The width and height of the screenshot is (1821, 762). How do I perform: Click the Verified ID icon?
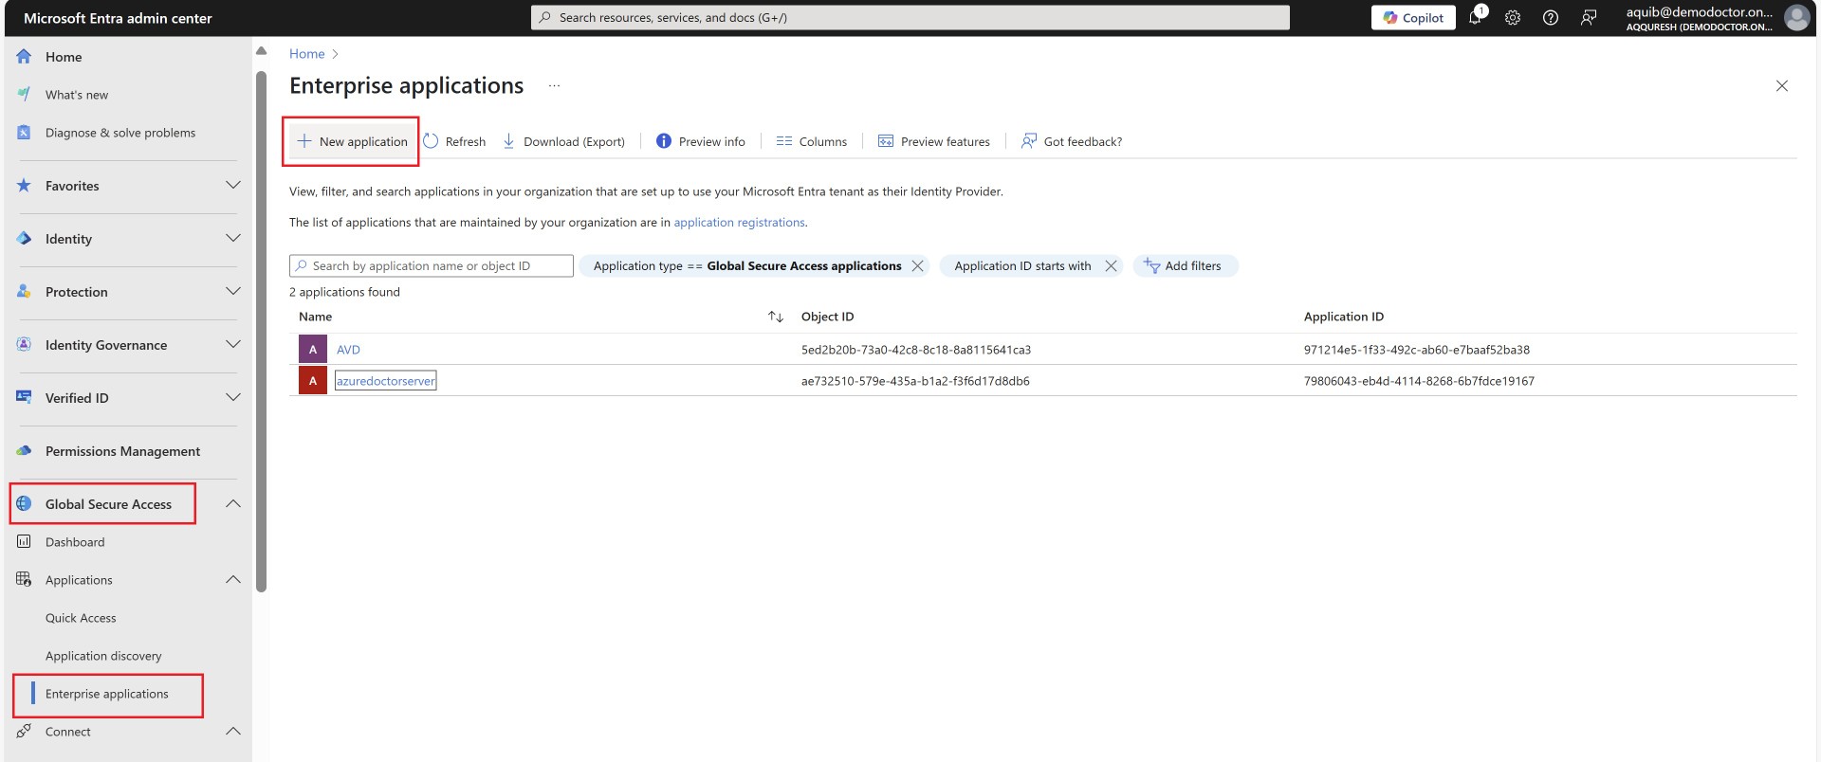tap(24, 398)
